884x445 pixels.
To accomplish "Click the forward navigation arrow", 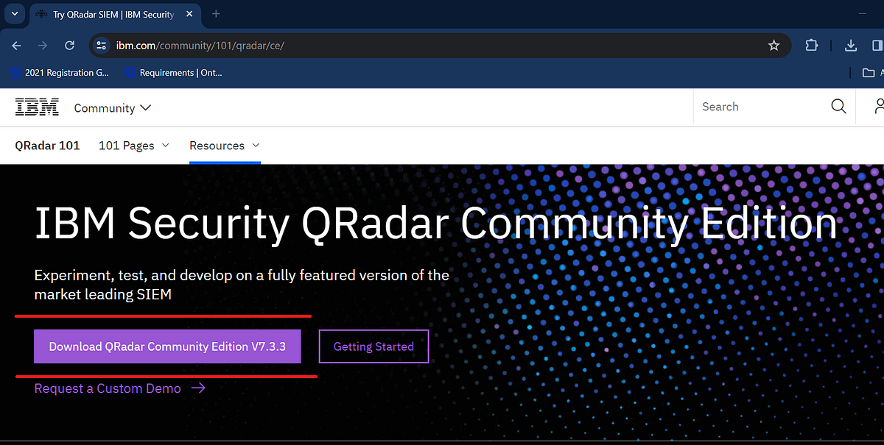I will [x=43, y=45].
